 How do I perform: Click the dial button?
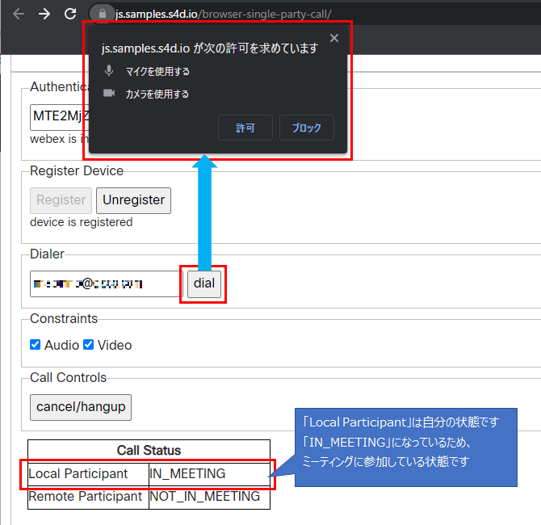pyautogui.click(x=204, y=284)
